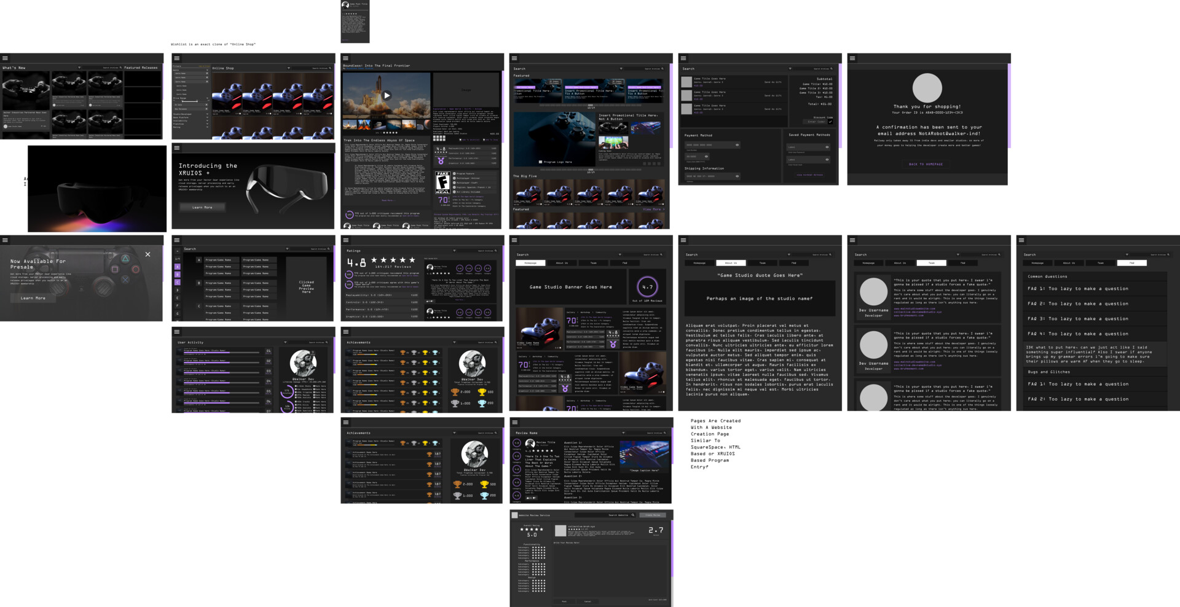Click the Multiplayer (Online) feature icon on the game page
Screen dimensions: 1180x607
(455, 178)
